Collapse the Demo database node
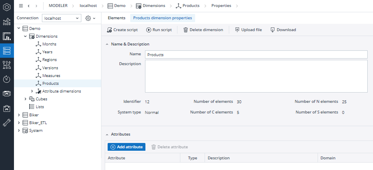The width and height of the screenshot is (373, 170). coord(19,28)
